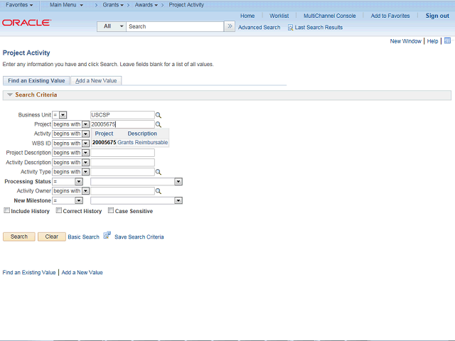The image size is (455, 341).
Task: Enable Include History checkbox
Action: click(6, 210)
